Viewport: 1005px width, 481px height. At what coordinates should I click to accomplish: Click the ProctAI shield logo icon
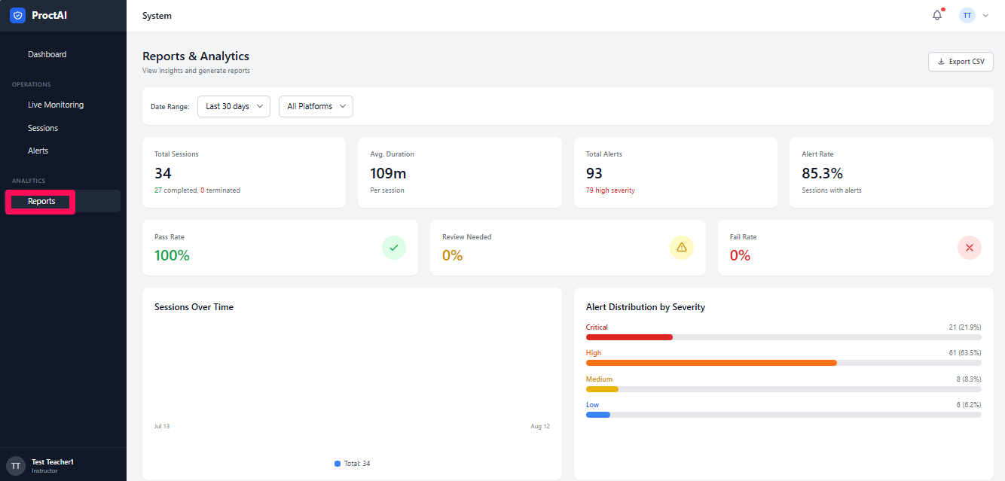pos(18,15)
